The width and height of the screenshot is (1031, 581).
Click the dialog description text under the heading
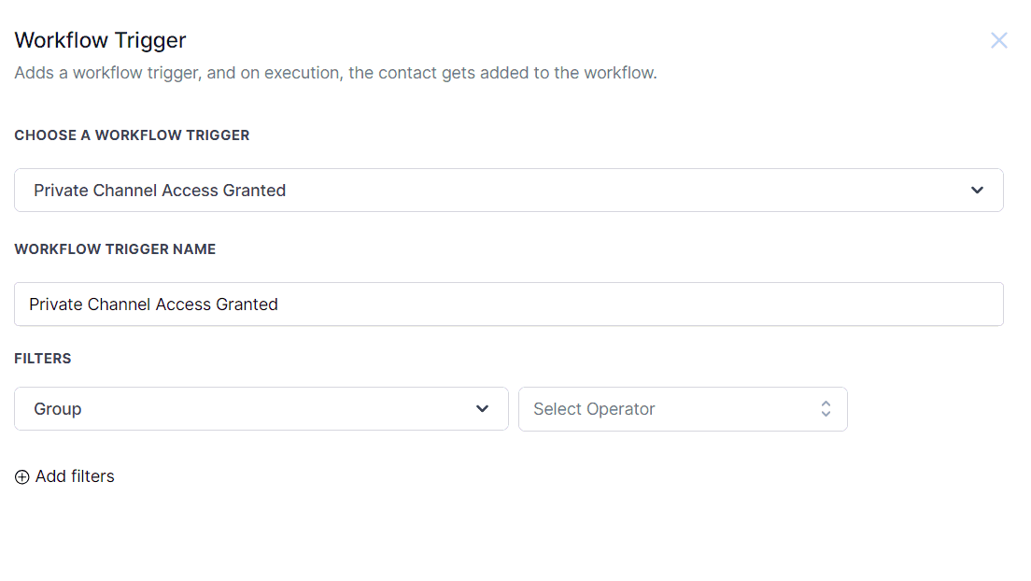click(x=335, y=73)
